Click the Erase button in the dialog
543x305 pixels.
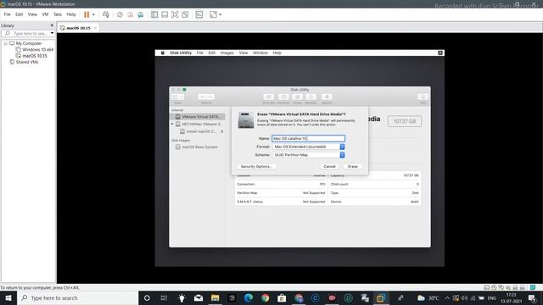pos(353,166)
